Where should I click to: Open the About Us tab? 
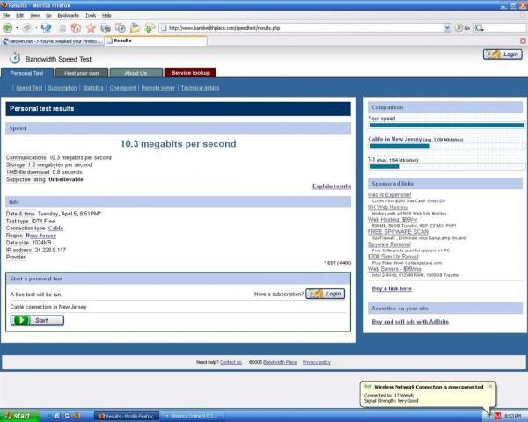point(136,73)
